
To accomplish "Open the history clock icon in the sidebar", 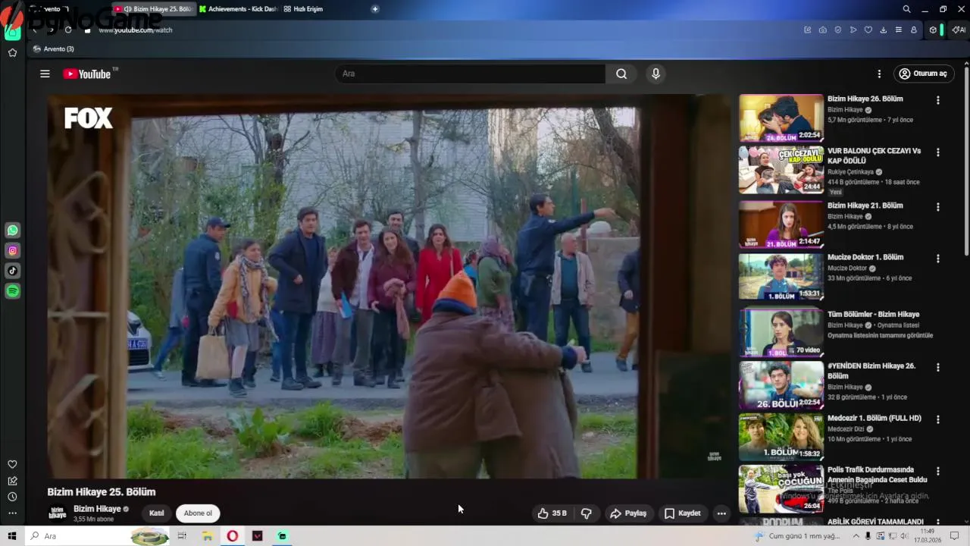I will pos(12,497).
